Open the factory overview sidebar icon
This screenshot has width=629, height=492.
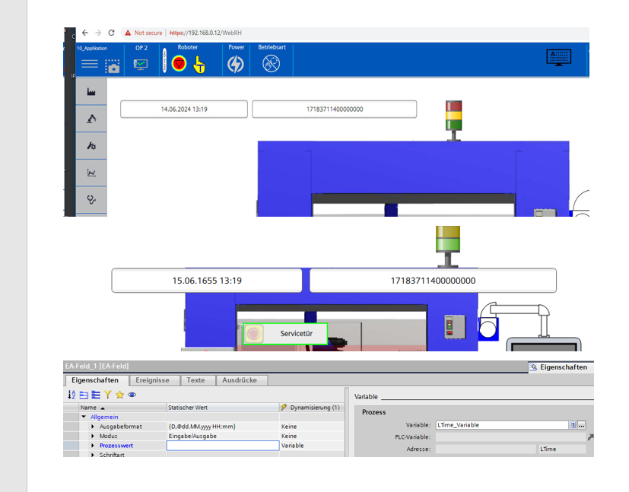(91, 91)
